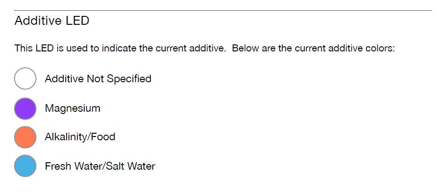Choose the orange Alkalinity/Food color circle
This screenshot has width=437, height=194.
25,137
